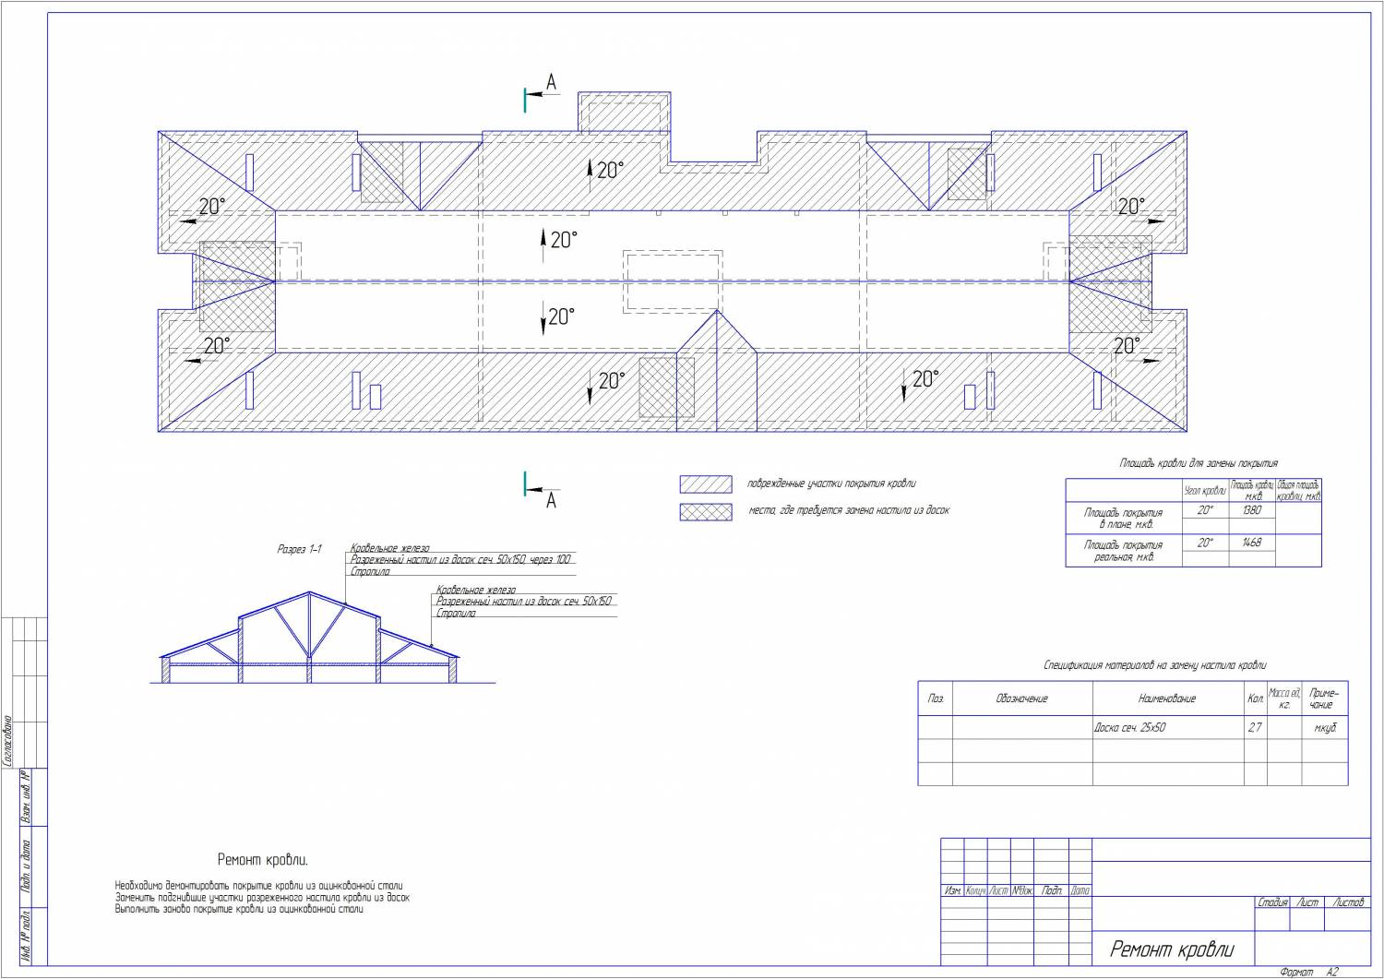
Task: Click the 1468 real area value
Action: pos(1251,543)
